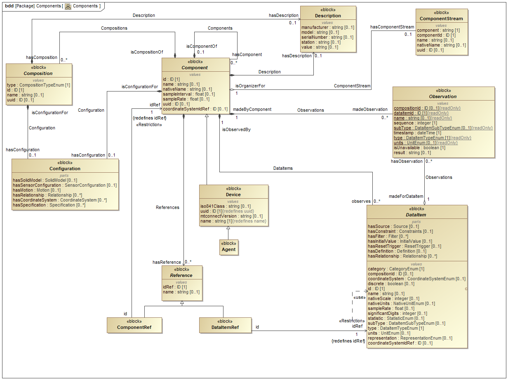This screenshot has width=508, height=380.
Task: Select the Description block
Action: 328,15
